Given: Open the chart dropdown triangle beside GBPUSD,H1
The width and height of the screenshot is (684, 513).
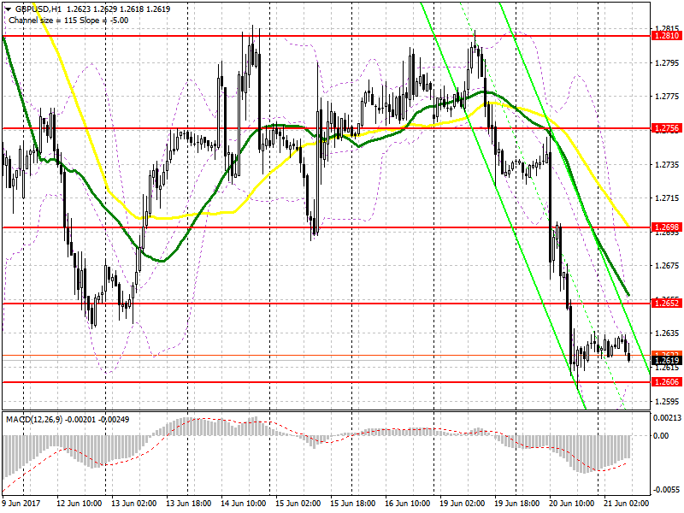Looking at the screenshot, I should (8, 9).
